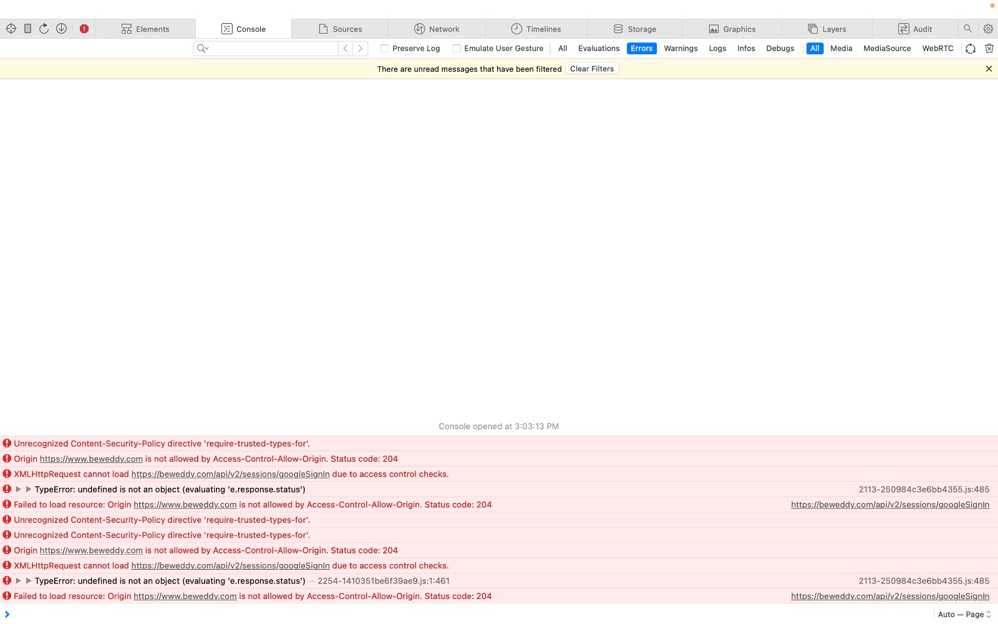Reload the page with the reload icon
The image size is (998, 624).
pos(44,29)
